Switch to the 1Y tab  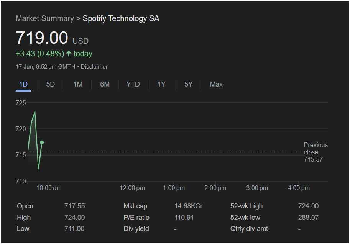coord(161,84)
